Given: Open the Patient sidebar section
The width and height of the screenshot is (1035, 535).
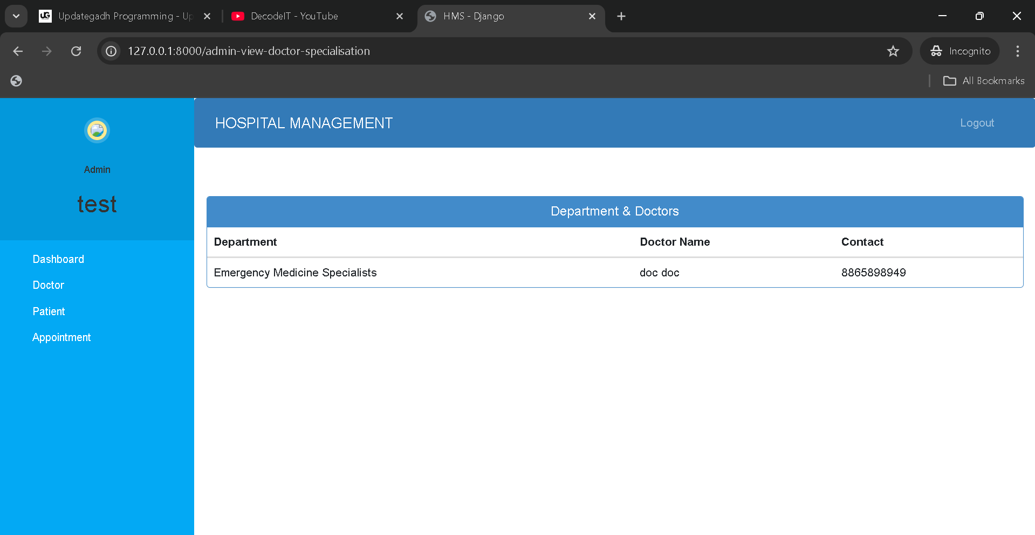Looking at the screenshot, I should 49,311.
